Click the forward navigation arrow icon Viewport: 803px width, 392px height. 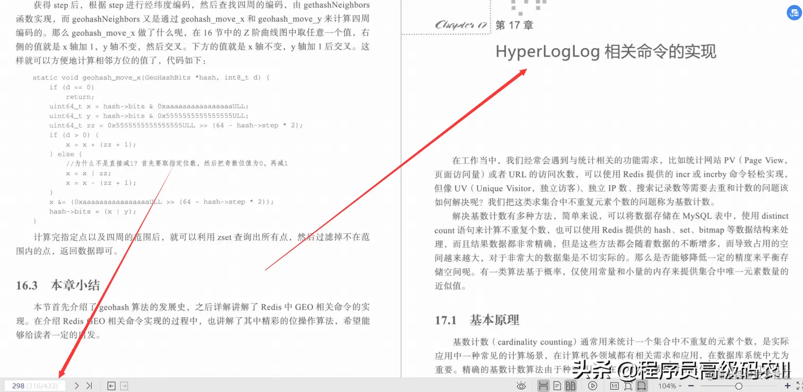pos(125,386)
